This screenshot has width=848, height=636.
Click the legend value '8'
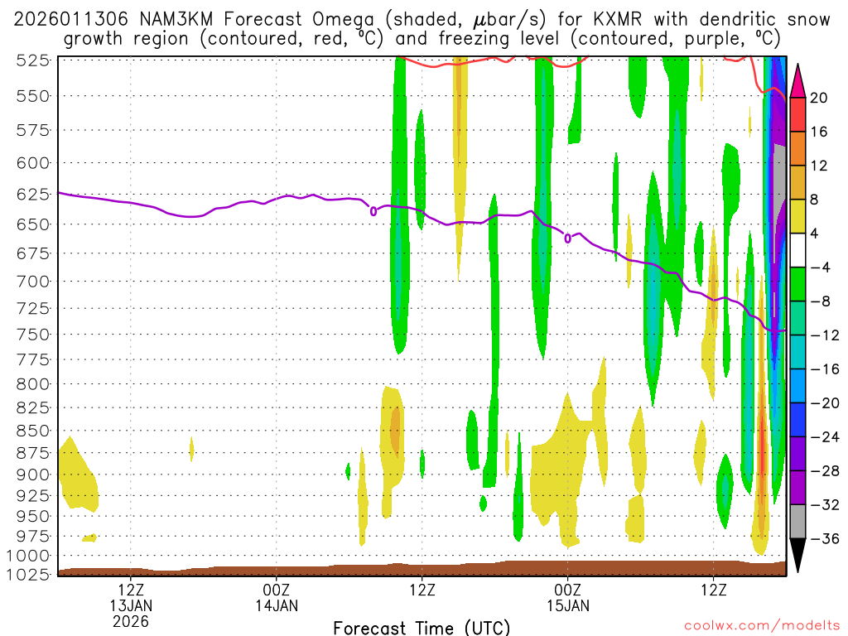click(x=815, y=200)
